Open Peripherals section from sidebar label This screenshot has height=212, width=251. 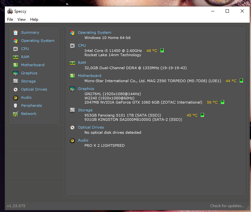(x=31, y=106)
